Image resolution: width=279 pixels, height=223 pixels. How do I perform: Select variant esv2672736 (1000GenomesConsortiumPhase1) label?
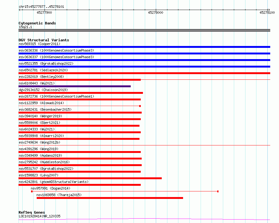click(x=56, y=96)
